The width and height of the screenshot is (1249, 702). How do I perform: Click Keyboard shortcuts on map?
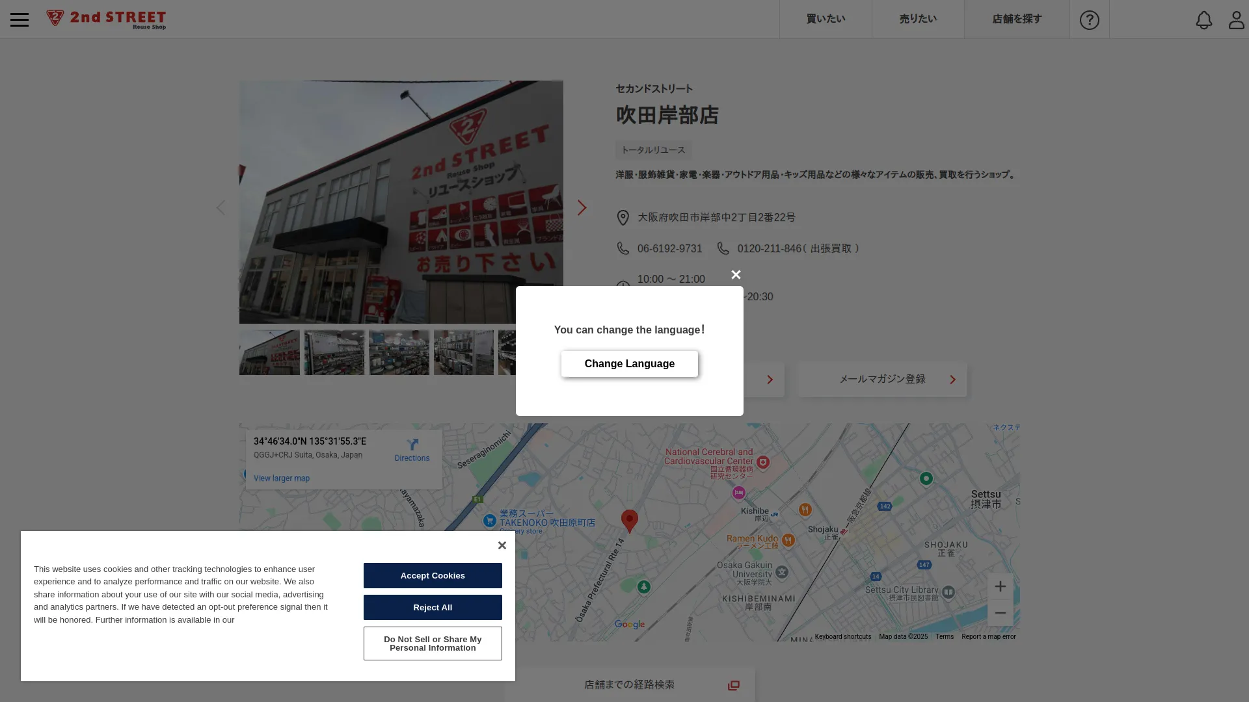(842, 637)
